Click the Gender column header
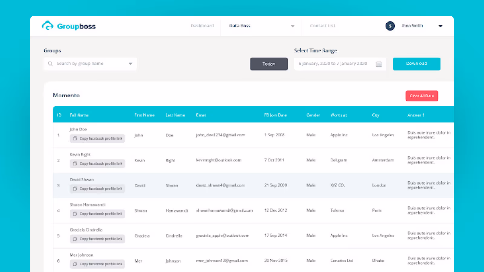Image resolution: width=484 pixels, height=272 pixels. [x=313, y=115]
